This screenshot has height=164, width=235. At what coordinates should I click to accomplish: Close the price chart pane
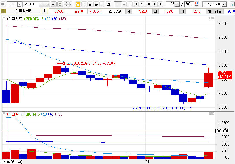click(x=213, y=18)
